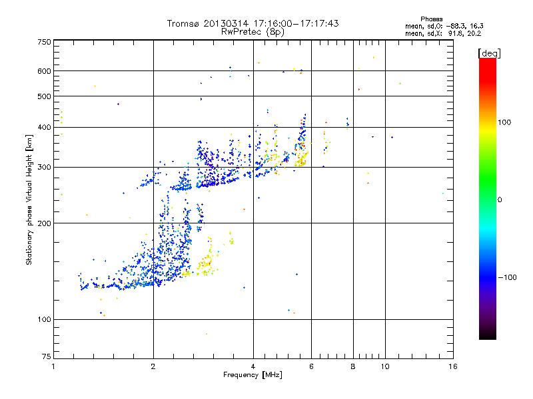Click the phase colorbar gradient
Viewport: 533px width, 399px height.
(488, 199)
